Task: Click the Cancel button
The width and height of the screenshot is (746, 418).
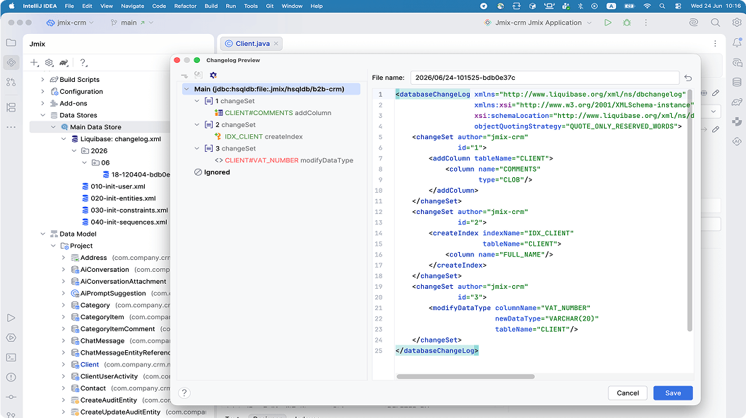Action: coord(627,393)
